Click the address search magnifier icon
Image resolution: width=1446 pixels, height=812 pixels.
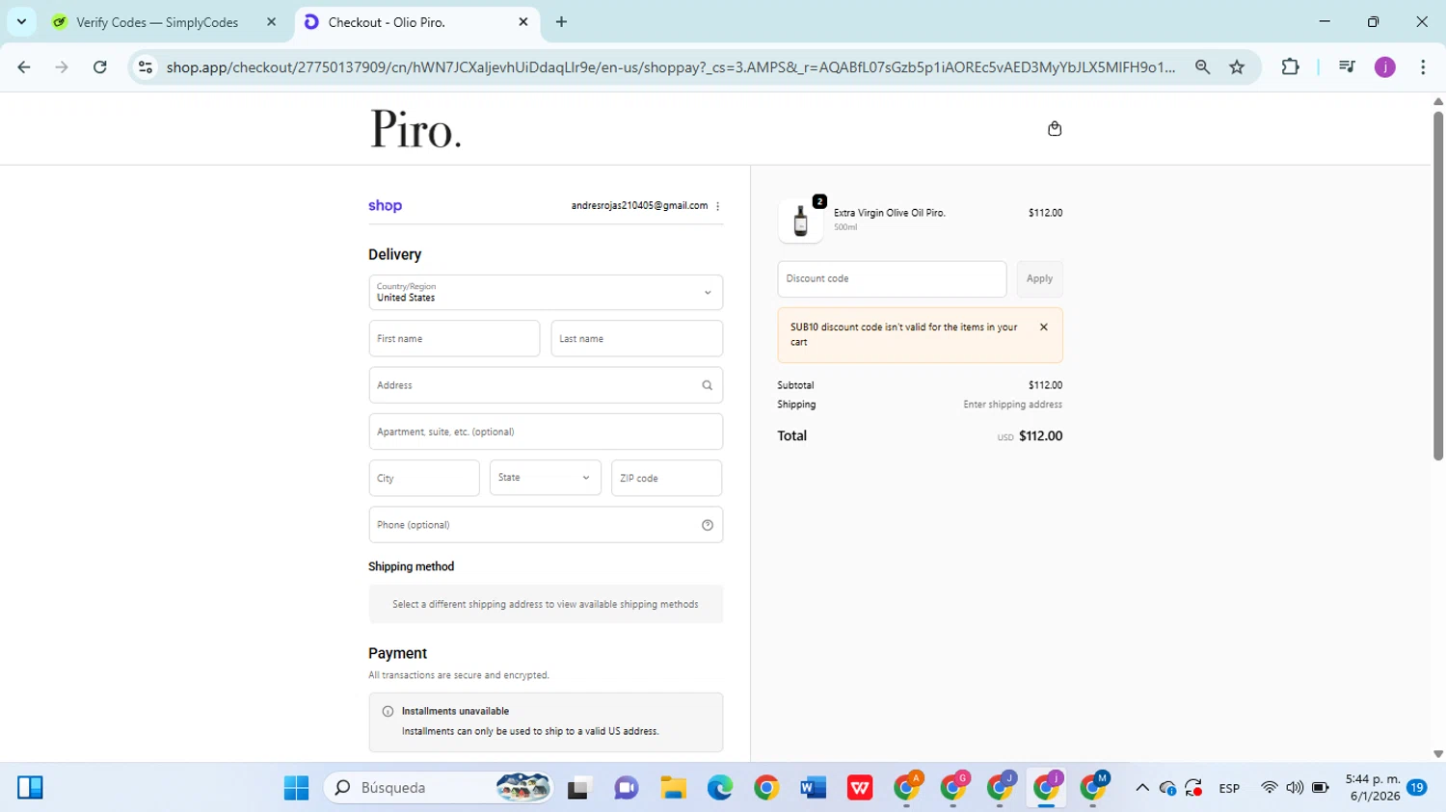(707, 385)
